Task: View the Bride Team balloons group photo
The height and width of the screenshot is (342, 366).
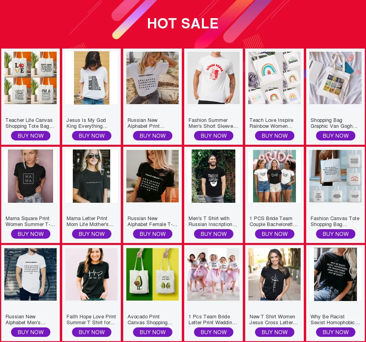Action: [x=275, y=176]
